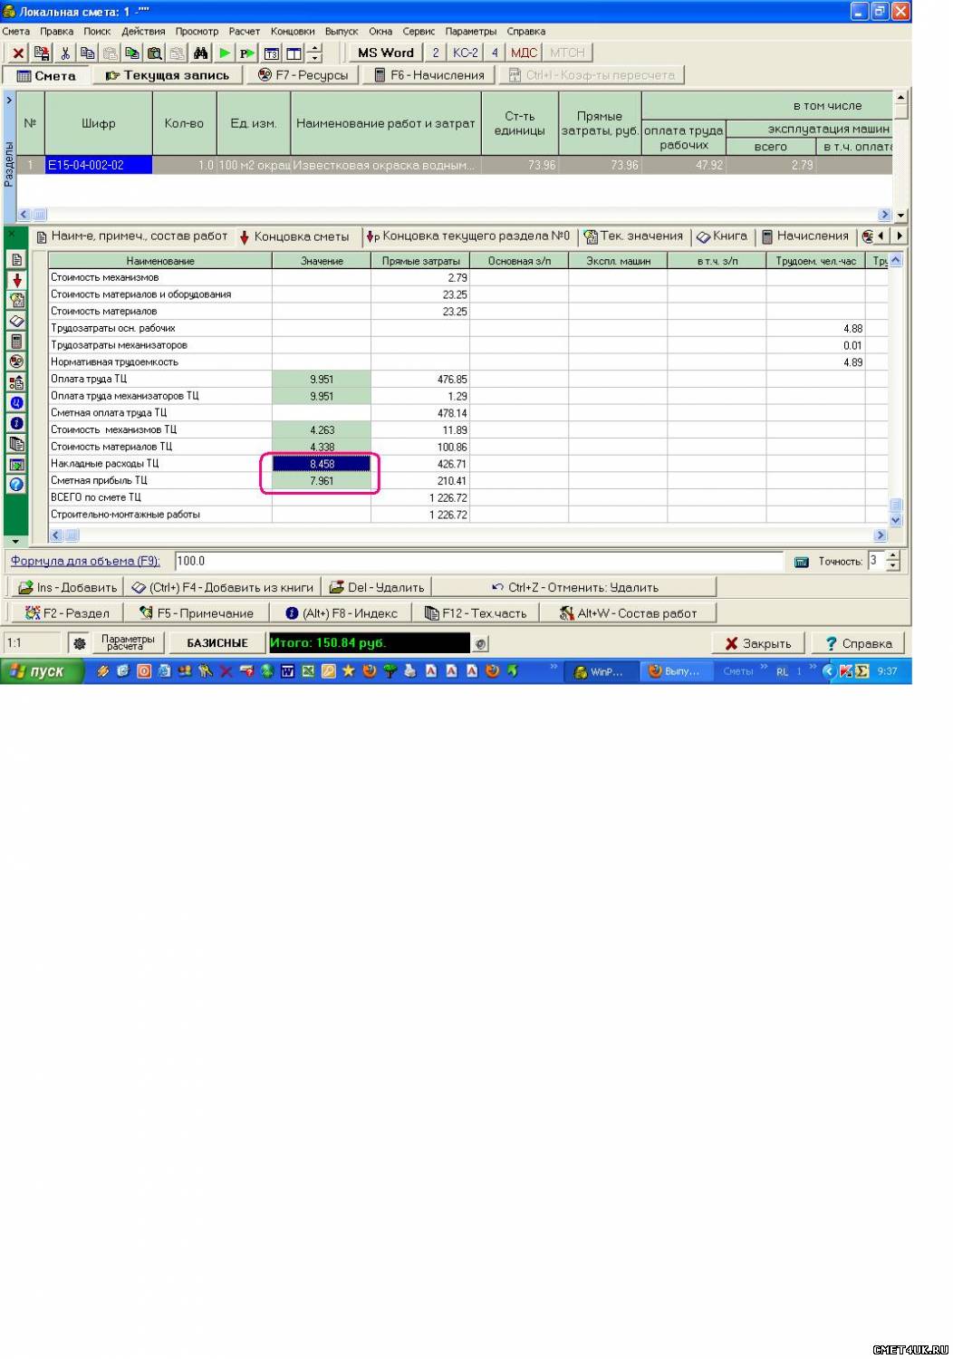The width and height of the screenshot is (953, 1359).
Task: Click Alt+W - Состав работ button
Action: tap(628, 613)
